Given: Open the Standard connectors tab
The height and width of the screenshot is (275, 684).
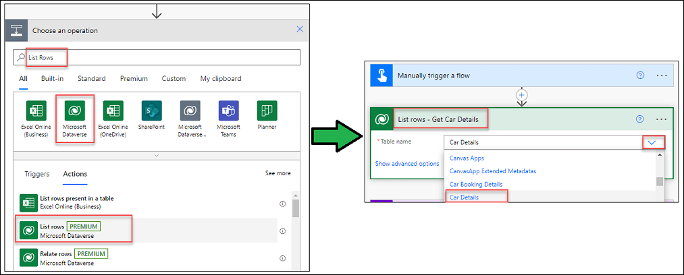Looking at the screenshot, I should [92, 79].
